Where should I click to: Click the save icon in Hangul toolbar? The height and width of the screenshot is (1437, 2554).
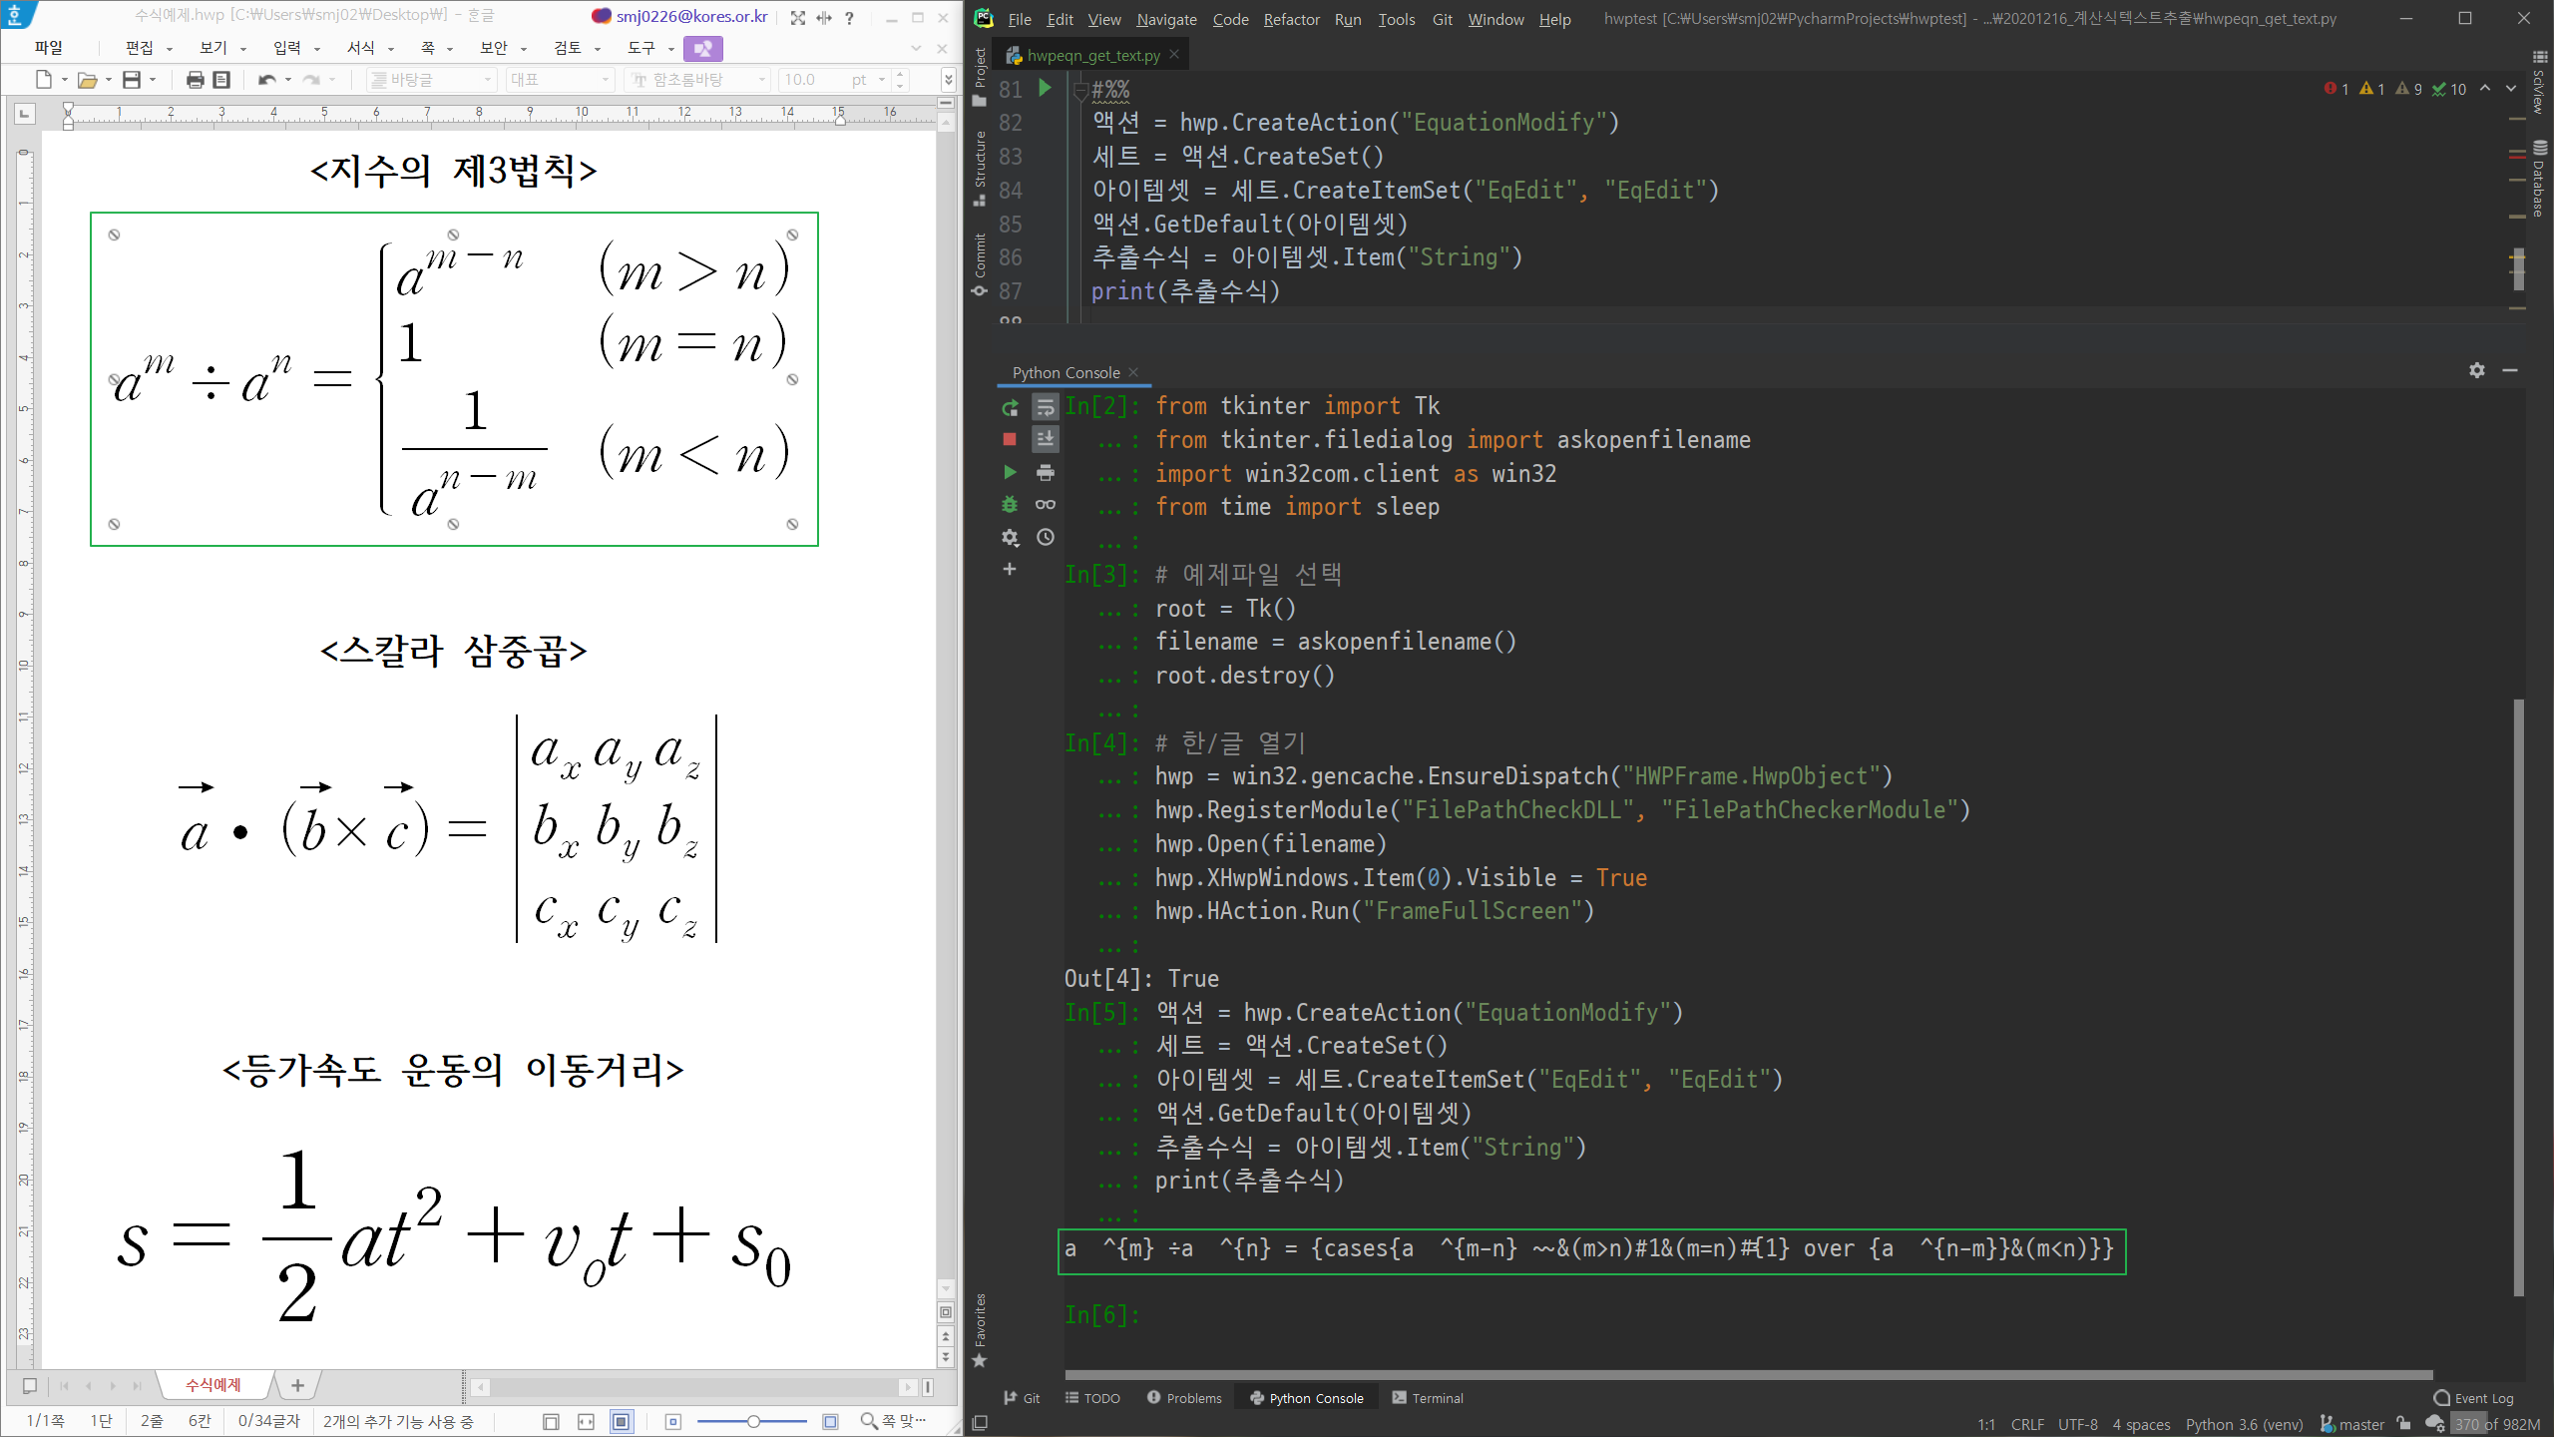tap(132, 80)
